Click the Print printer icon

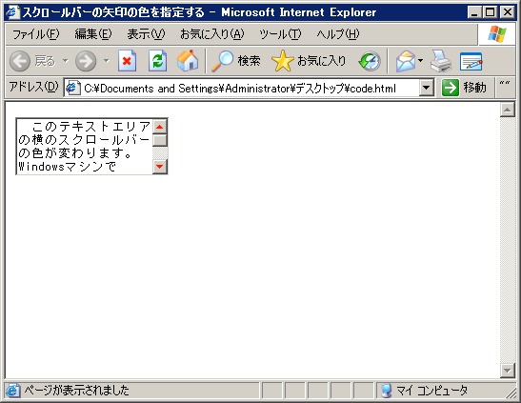(x=441, y=61)
